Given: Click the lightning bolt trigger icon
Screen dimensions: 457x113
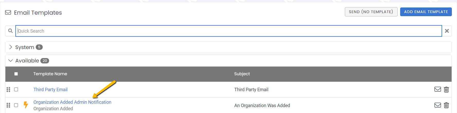Looking at the screenshot, I should [x=26, y=105].
